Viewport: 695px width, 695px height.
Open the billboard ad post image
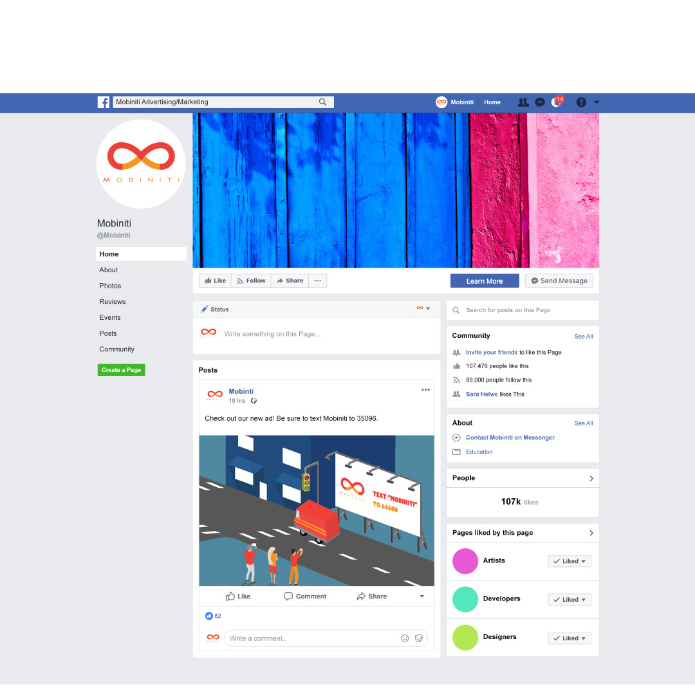(317, 510)
